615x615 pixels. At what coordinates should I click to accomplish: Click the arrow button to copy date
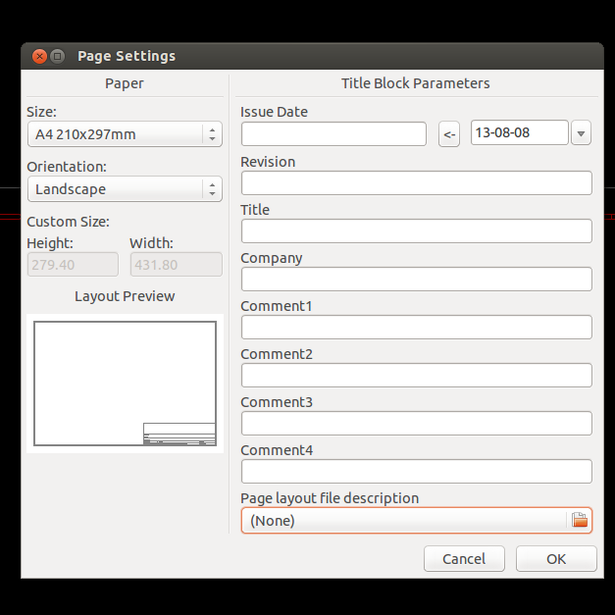[449, 133]
